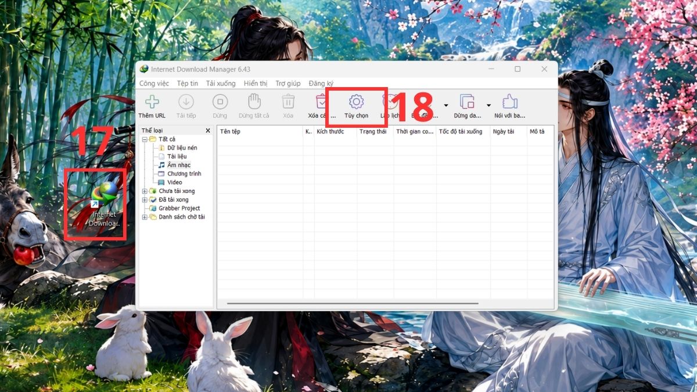Select the Tất cả folder label

pyautogui.click(x=167, y=139)
